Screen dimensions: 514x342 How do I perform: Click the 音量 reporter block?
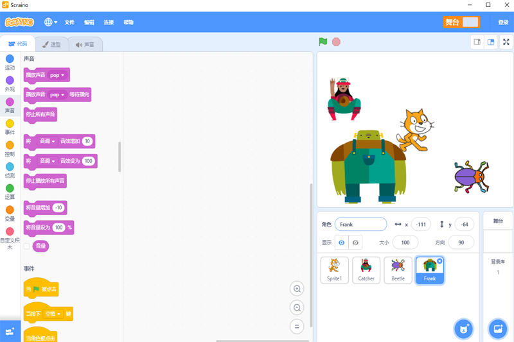40,246
